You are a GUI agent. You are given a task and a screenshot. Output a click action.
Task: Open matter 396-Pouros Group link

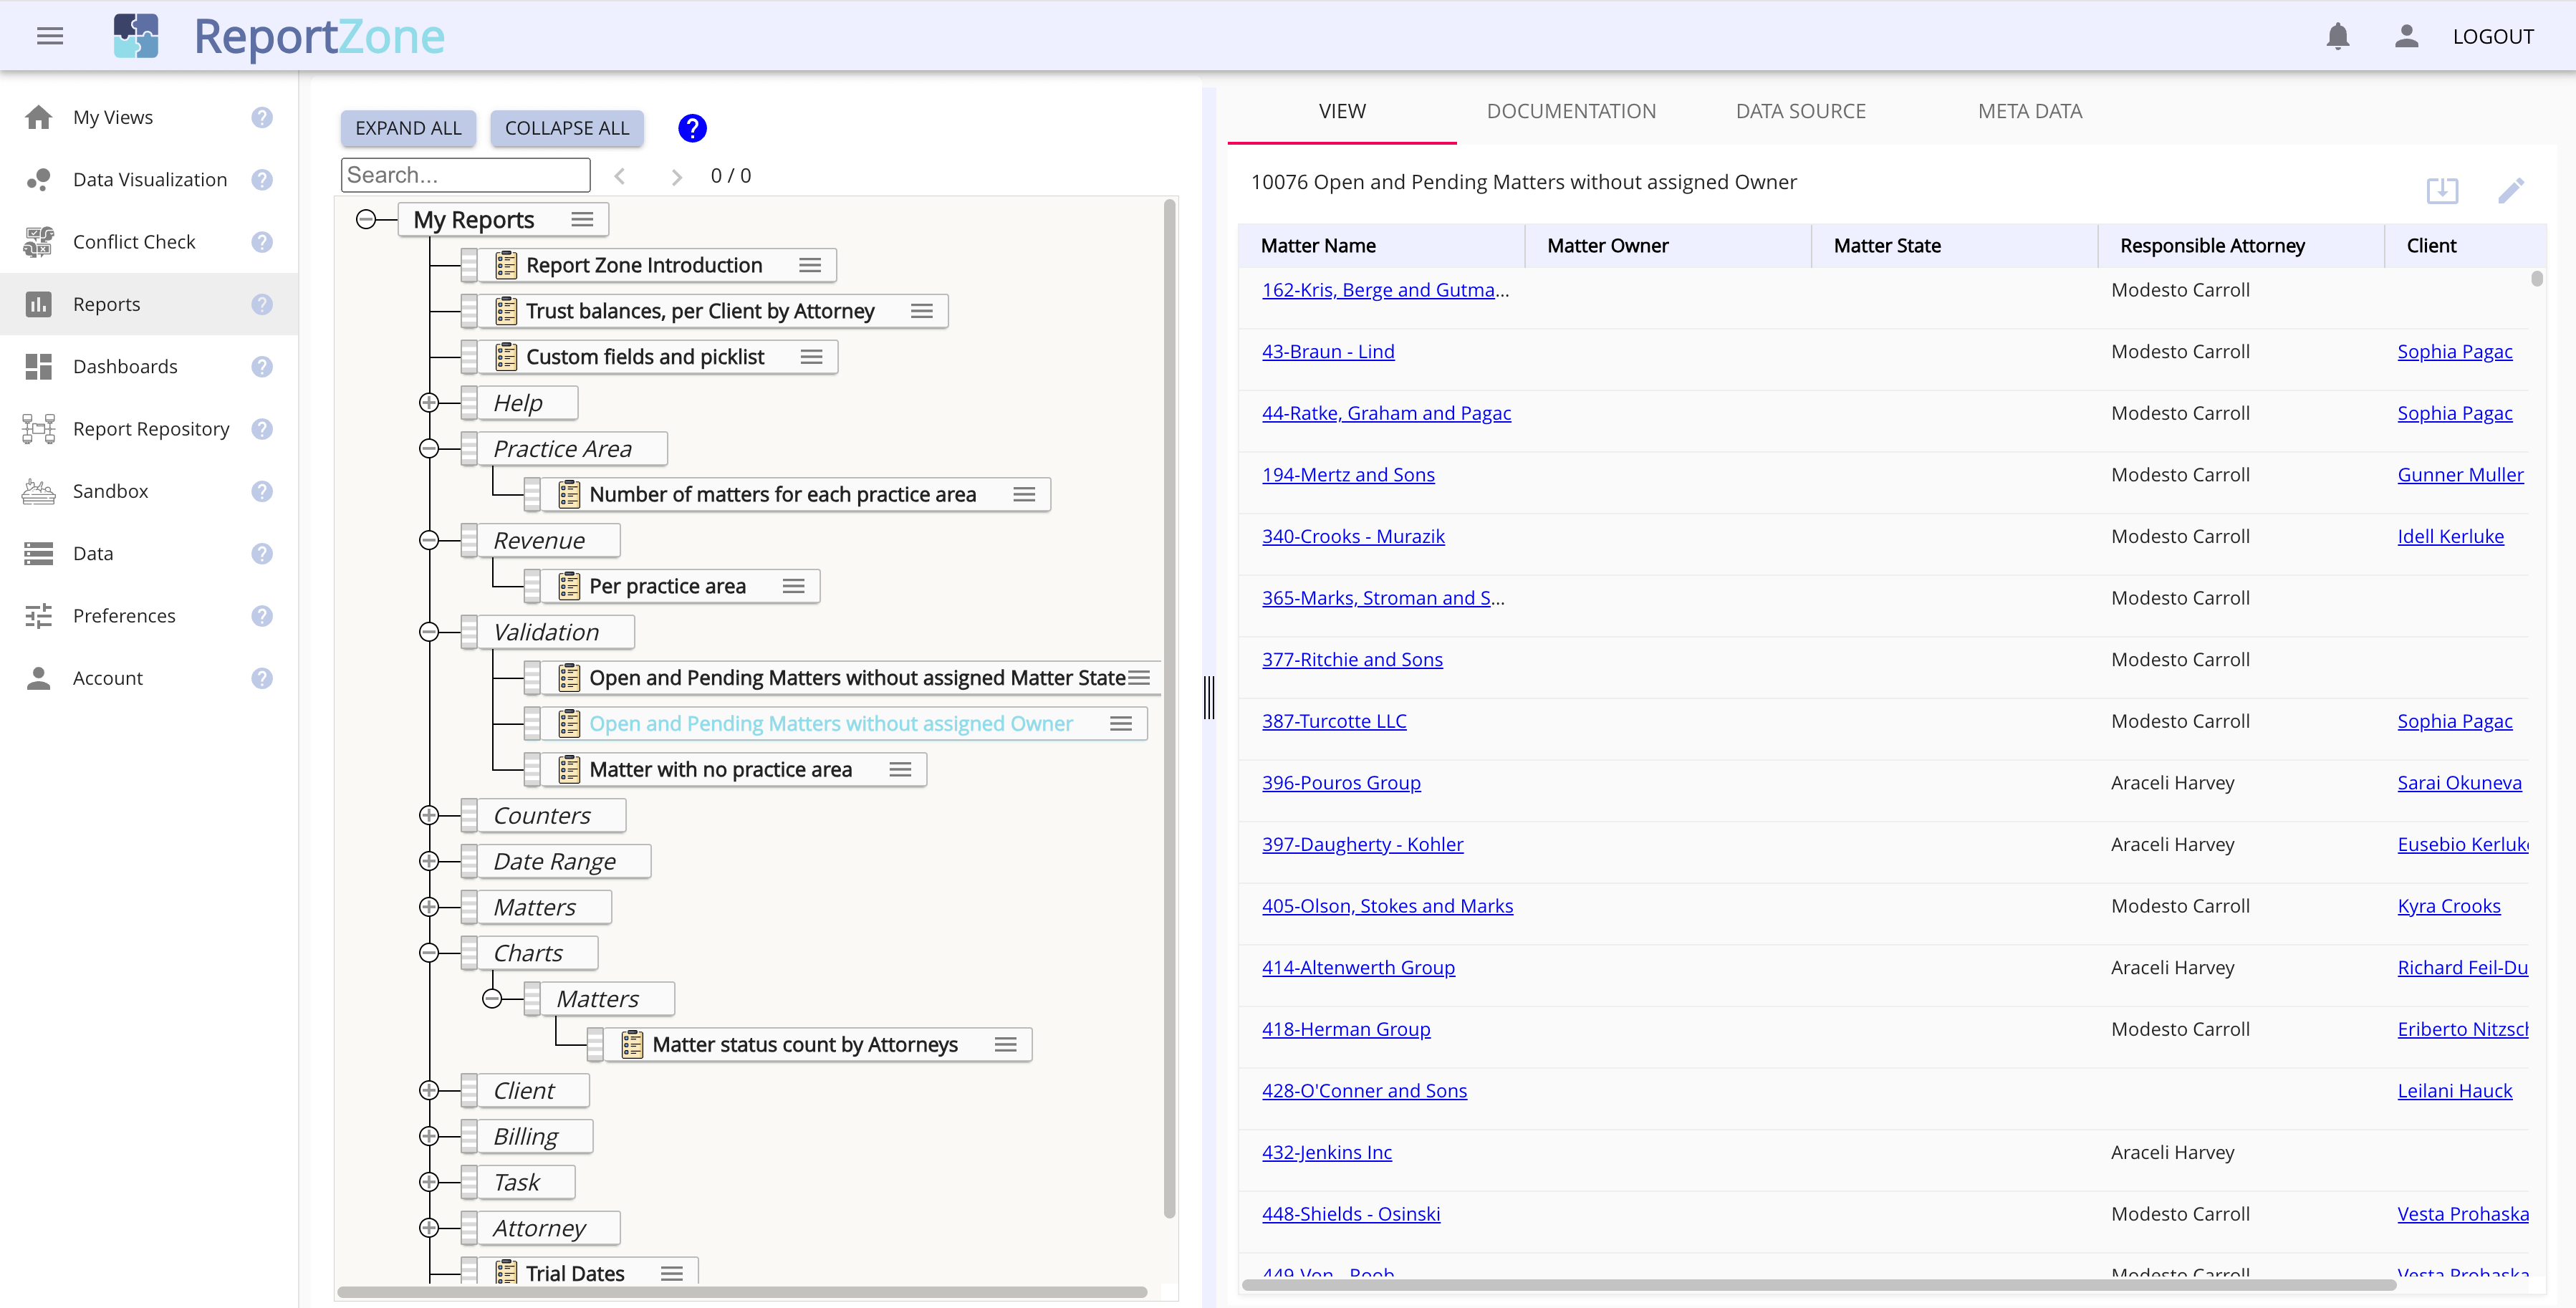point(1341,782)
